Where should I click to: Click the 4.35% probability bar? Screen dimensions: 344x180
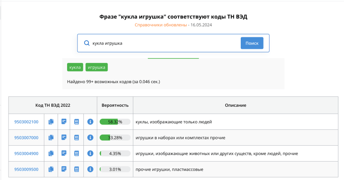pyautogui.click(x=115, y=153)
